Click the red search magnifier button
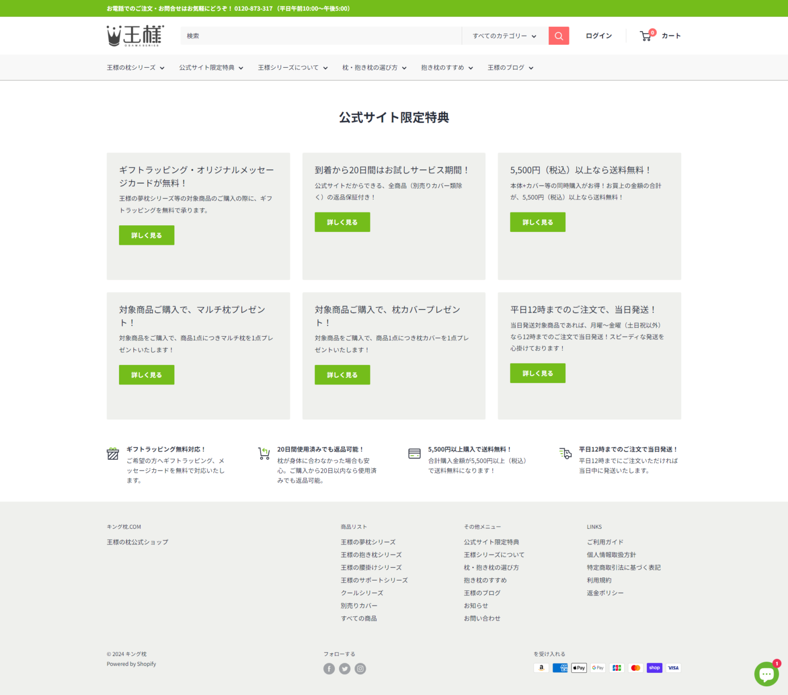The image size is (788, 695). 559,36
